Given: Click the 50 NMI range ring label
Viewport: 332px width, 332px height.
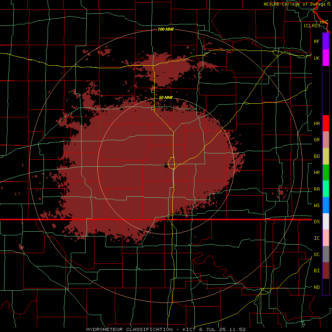Looking at the screenshot, I should tap(166, 97).
